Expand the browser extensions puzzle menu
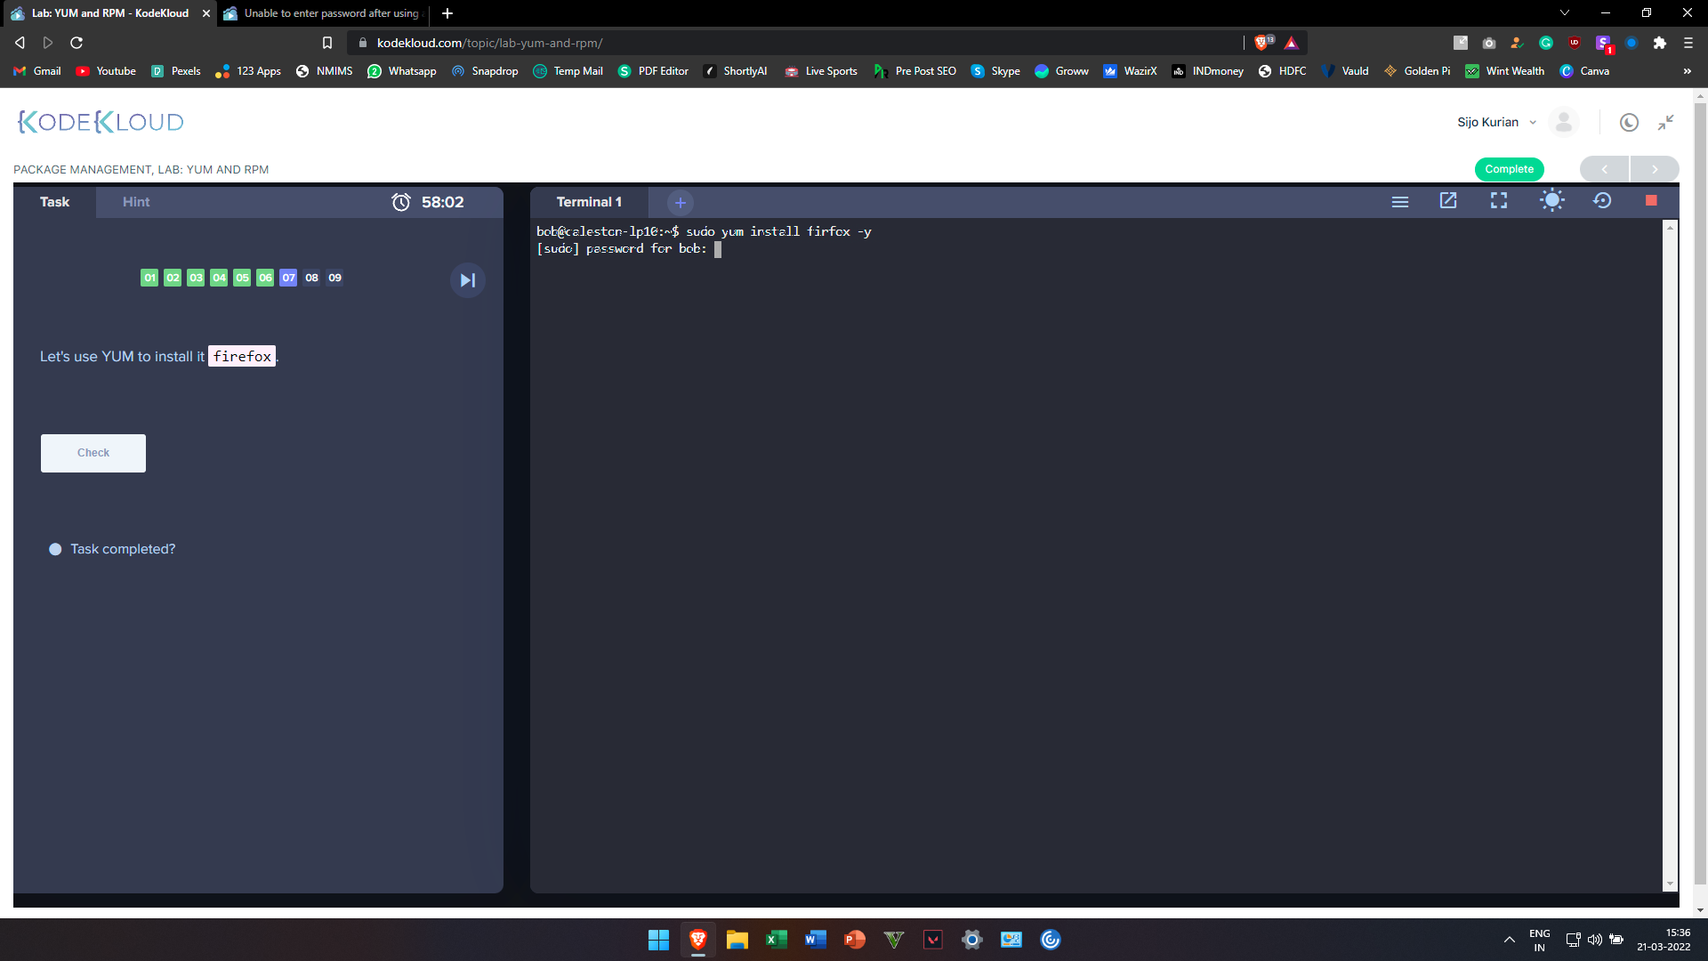The image size is (1708, 961). pyautogui.click(x=1660, y=42)
